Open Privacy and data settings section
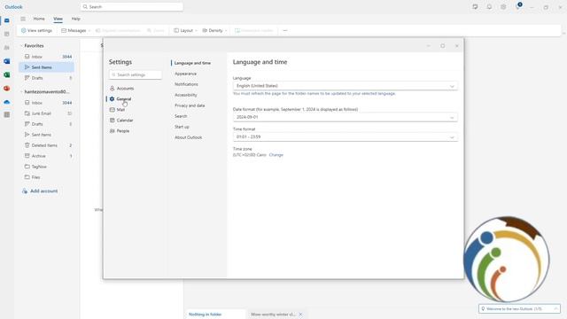 click(190, 105)
